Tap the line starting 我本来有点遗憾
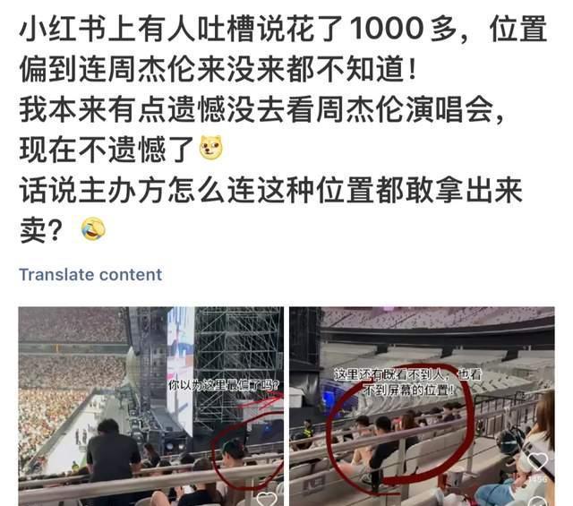573x506 pixels. click(x=261, y=109)
